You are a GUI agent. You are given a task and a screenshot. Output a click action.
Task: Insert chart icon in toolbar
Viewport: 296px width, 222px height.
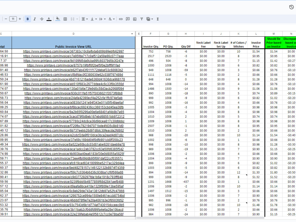(x=135, y=19)
